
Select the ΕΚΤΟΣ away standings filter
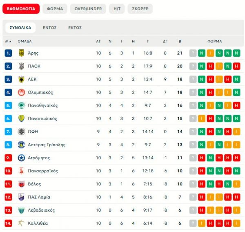click(75, 28)
